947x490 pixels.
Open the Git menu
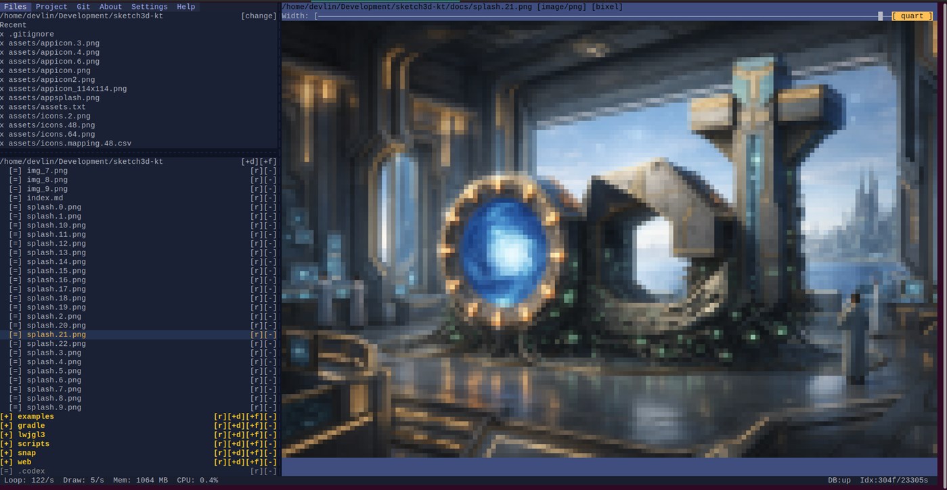pos(83,7)
